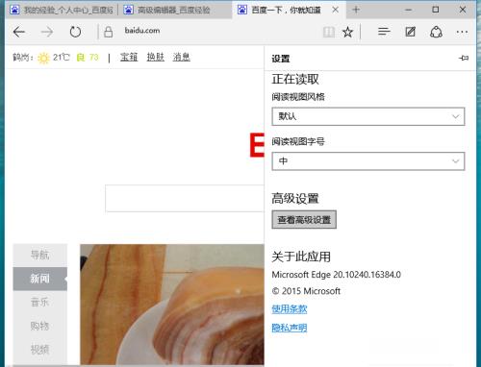Click the 消息 link
481x367 pixels.
(x=182, y=57)
